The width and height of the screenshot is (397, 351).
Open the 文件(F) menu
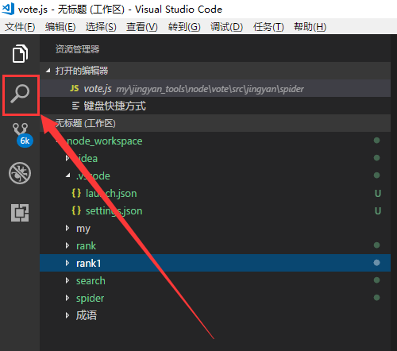20,26
